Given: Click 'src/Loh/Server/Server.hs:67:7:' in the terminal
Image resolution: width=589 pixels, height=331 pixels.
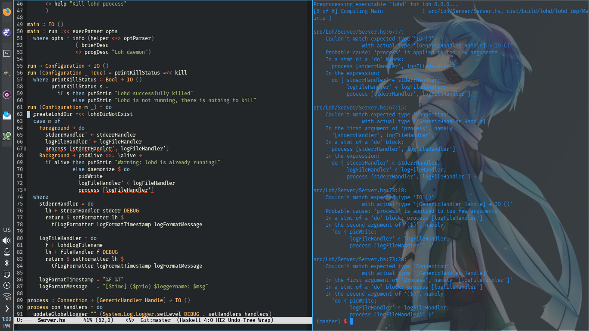Looking at the screenshot, I should [x=359, y=32].
